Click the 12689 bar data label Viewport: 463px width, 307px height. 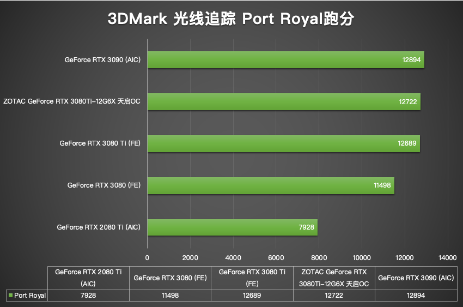[407, 143]
